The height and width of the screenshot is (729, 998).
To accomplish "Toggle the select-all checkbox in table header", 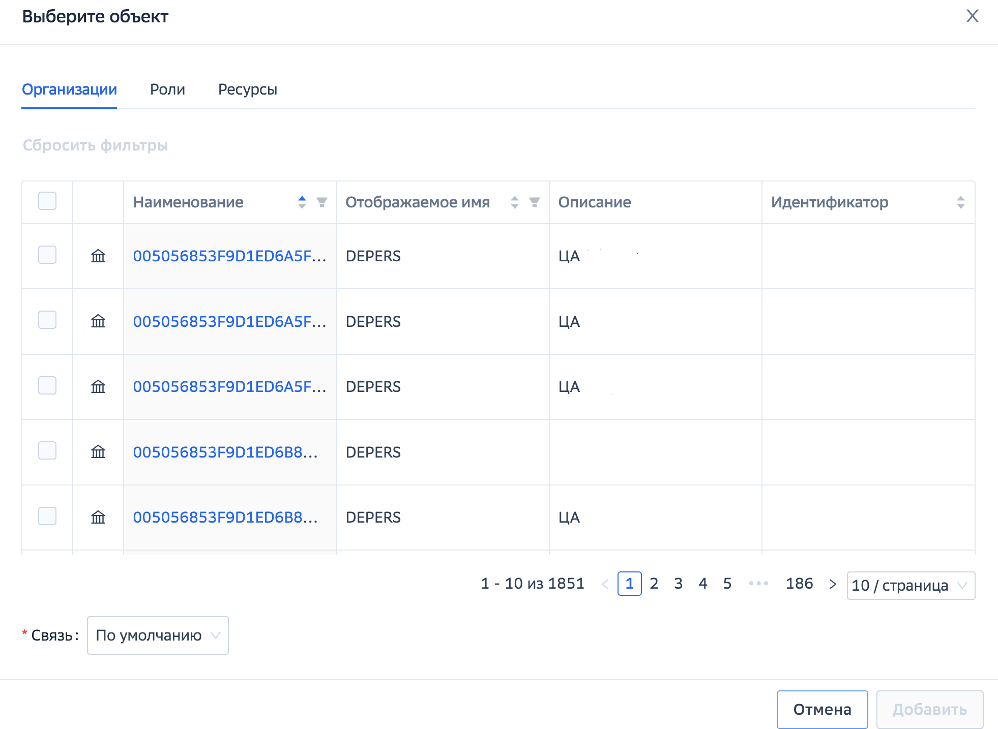I will pyautogui.click(x=47, y=201).
